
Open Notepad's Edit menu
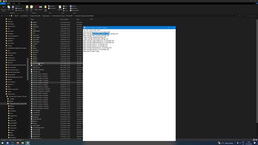87,30
